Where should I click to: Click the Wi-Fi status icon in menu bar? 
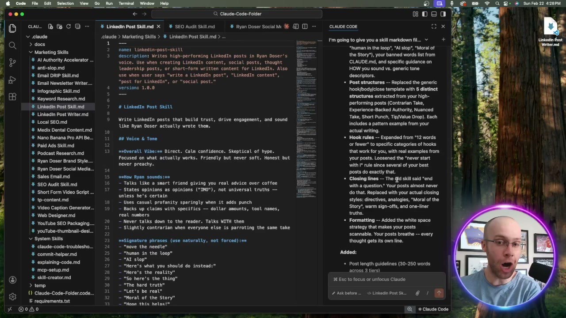pos(487,4)
